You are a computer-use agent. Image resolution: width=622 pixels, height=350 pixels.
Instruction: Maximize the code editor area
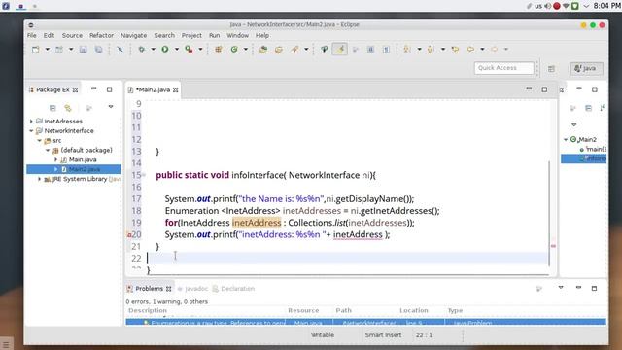pos(544,89)
